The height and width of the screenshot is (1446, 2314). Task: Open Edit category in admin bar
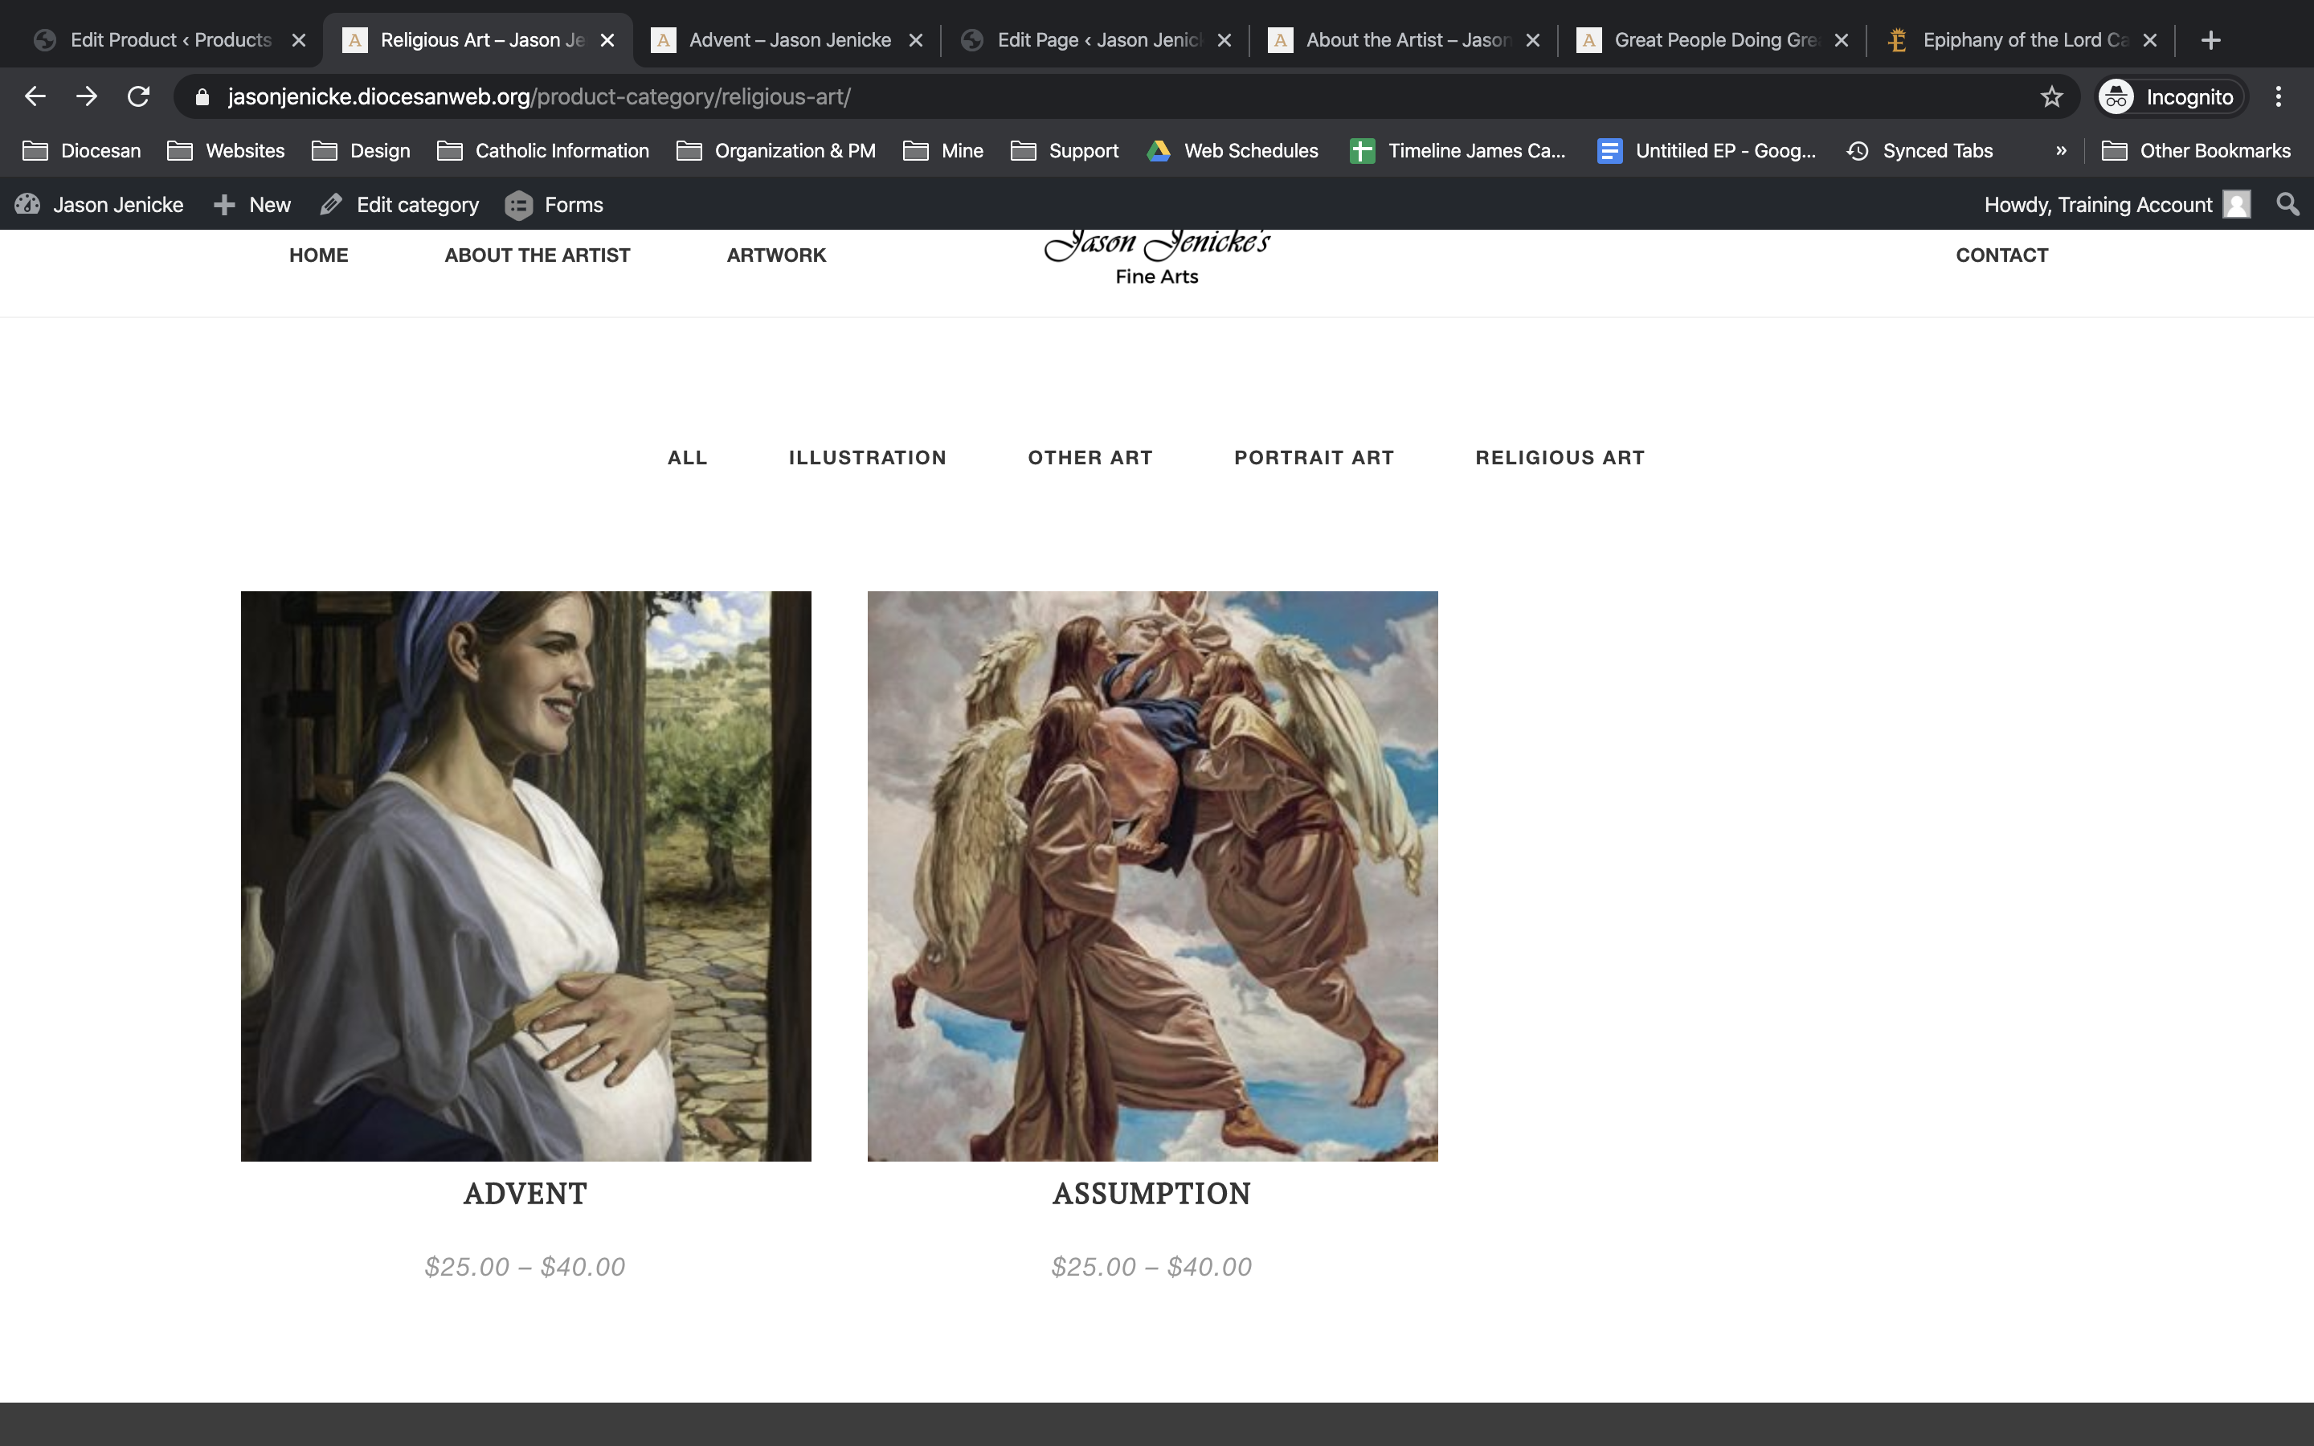point(401,205)
